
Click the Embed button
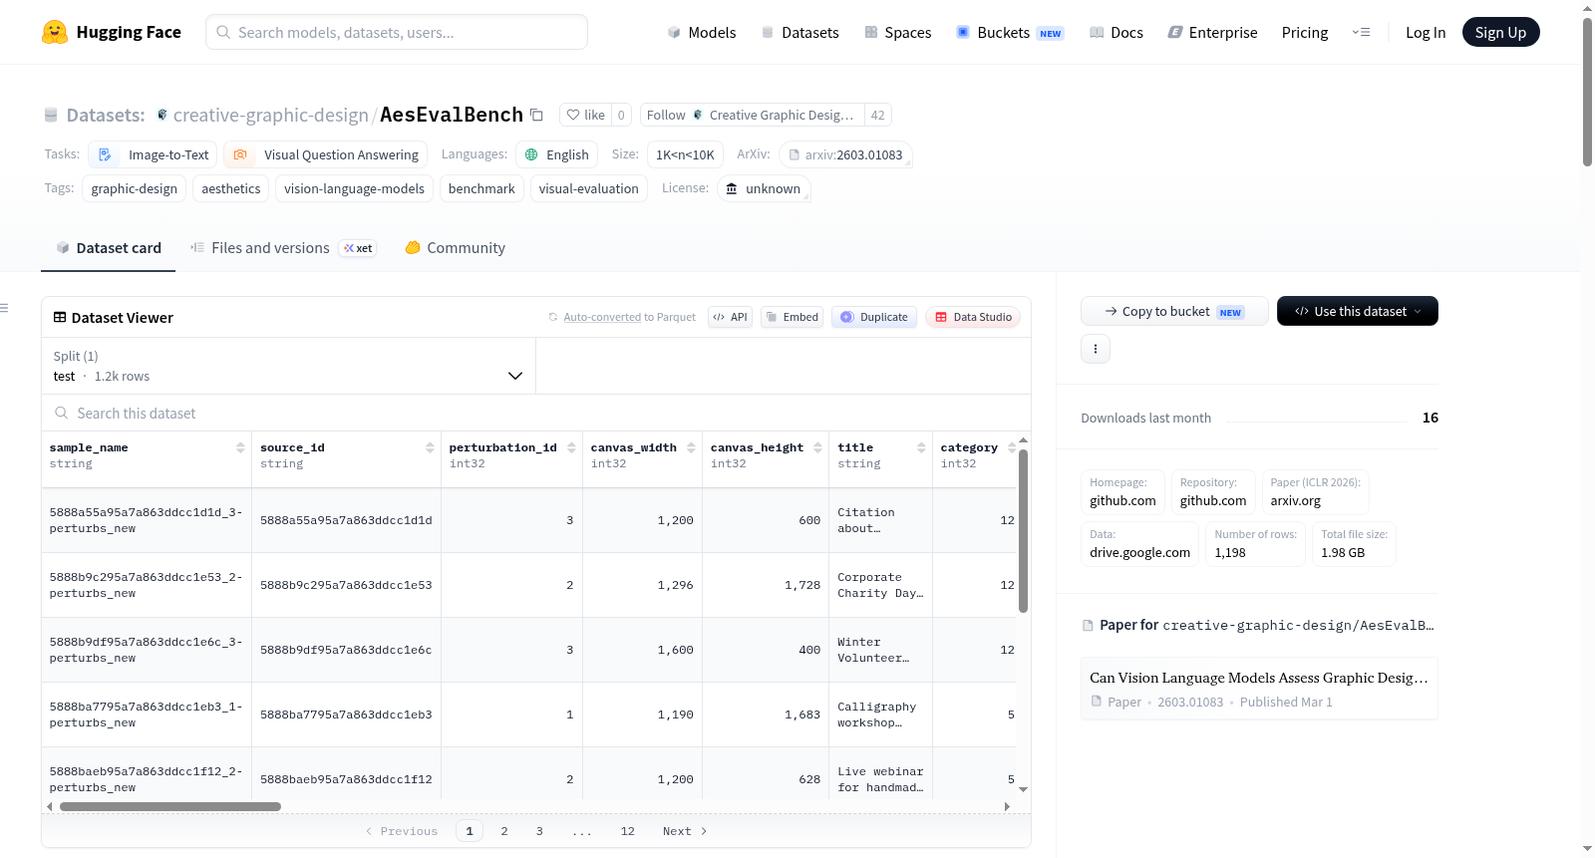point(792,317)
